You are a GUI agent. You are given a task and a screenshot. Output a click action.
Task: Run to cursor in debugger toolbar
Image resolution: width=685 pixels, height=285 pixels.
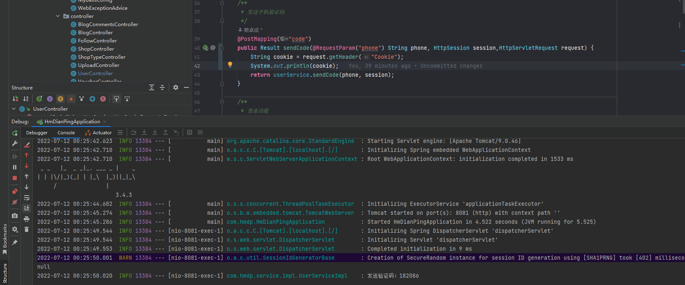(x=176, y=132)
